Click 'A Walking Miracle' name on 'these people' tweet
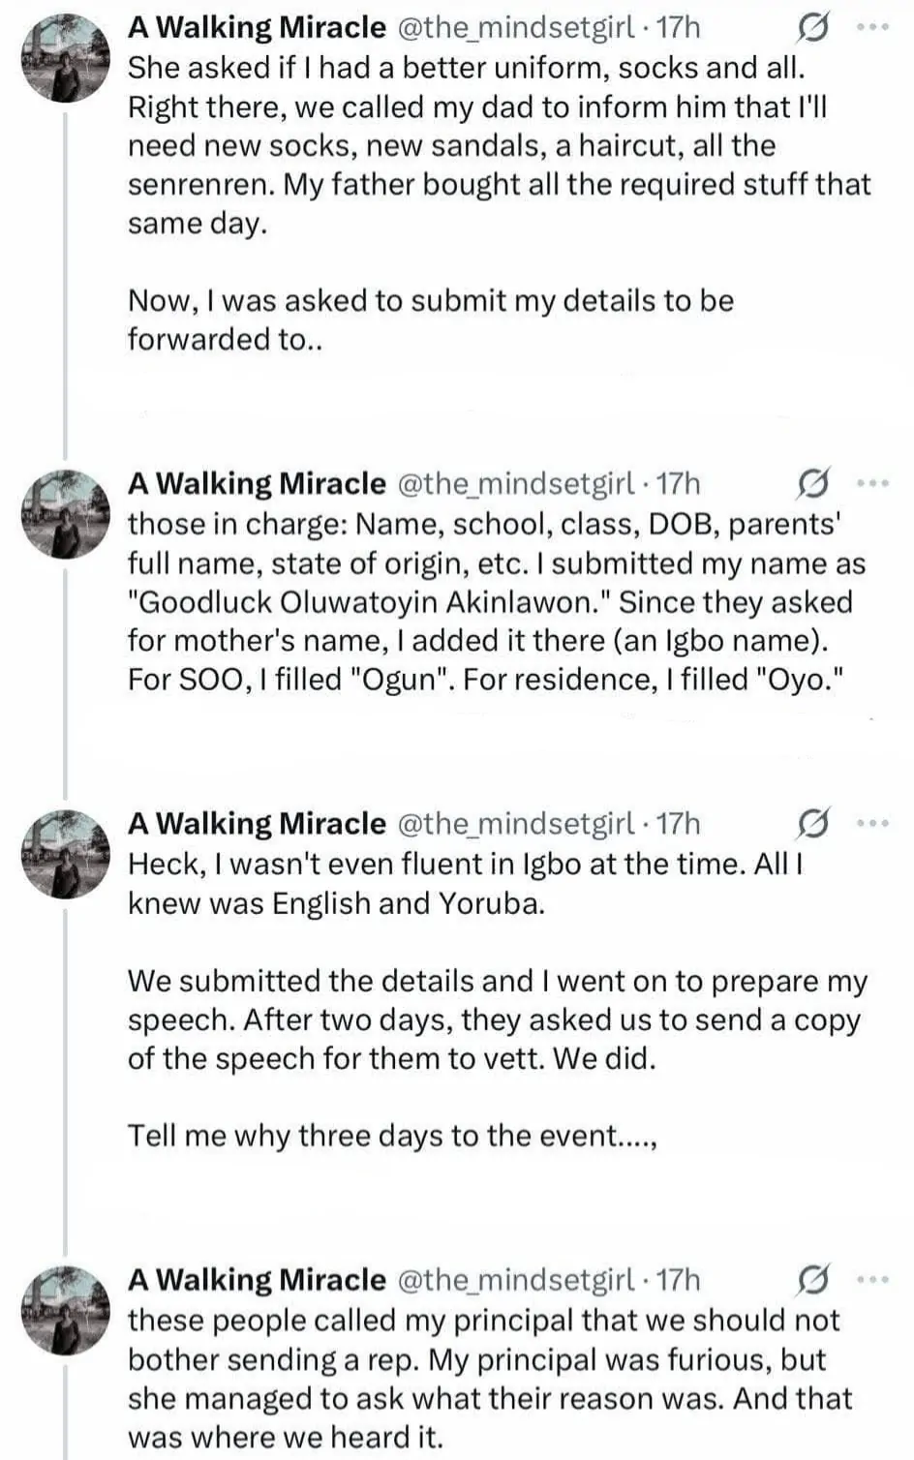914x1460 pixels. pyautogui.click(x=257, y=1280)
